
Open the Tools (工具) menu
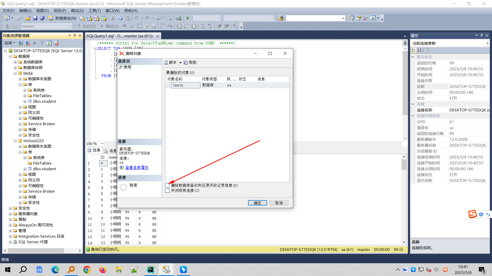tap(94, 10)
